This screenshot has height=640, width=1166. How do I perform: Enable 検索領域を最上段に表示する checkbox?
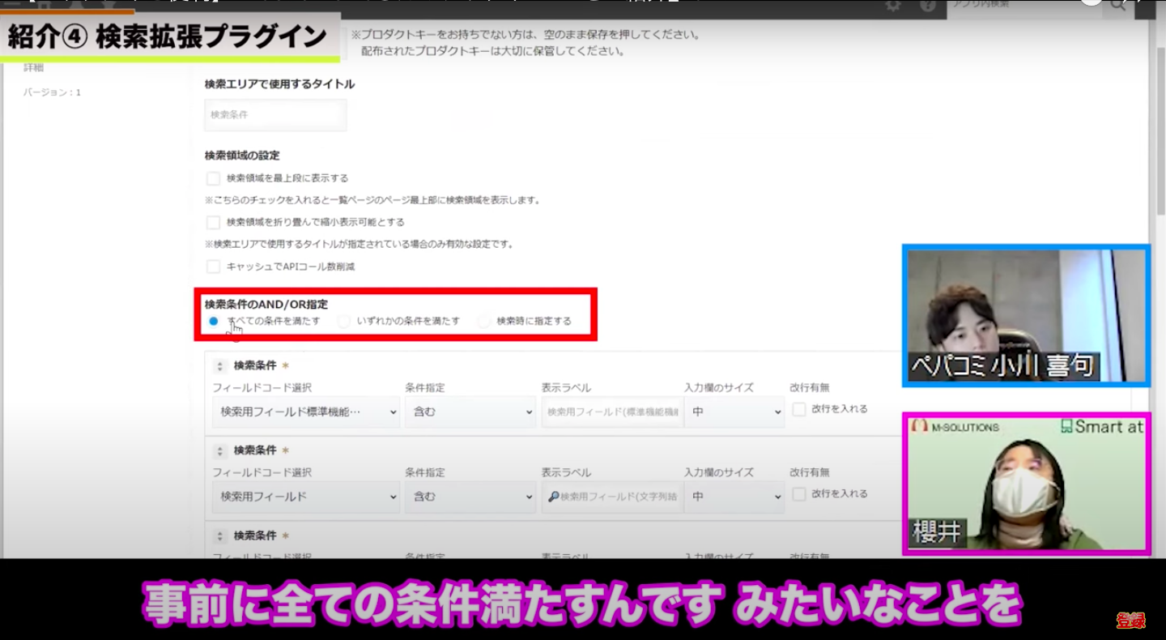coord(213,178)
